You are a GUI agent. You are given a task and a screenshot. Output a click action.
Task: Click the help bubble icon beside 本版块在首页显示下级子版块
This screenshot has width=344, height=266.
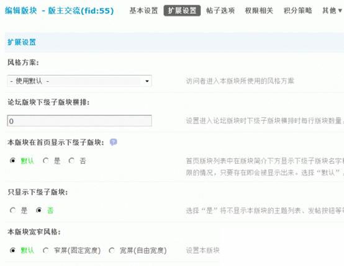[x=113, y=143]
